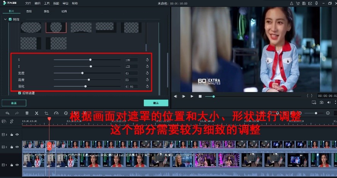The image size is (337, 178).
Task: Open the 视图 view menu
Action: [56, 3]
